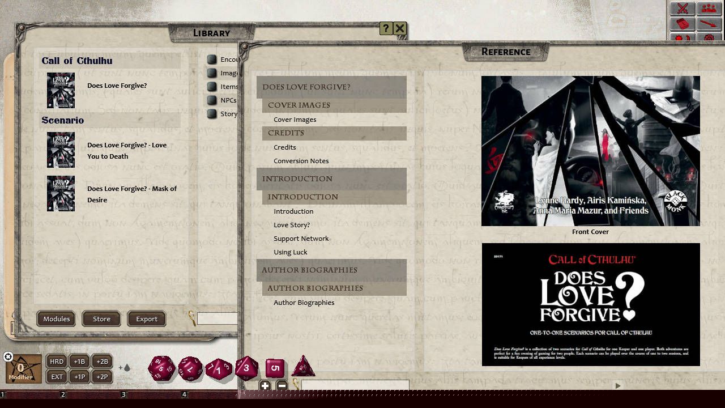Toggle the +2B bonus dice modifier
The image size is (725, 408).
coord(102,362)
